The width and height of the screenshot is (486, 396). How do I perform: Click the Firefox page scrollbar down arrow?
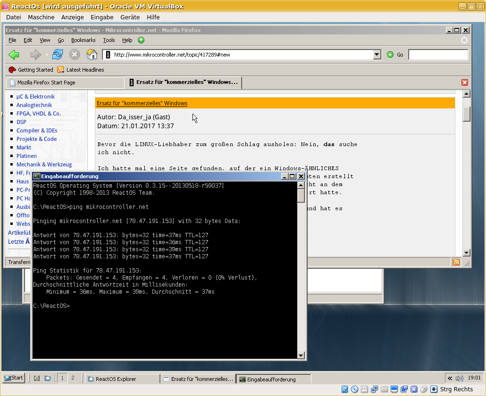point(467,253)
